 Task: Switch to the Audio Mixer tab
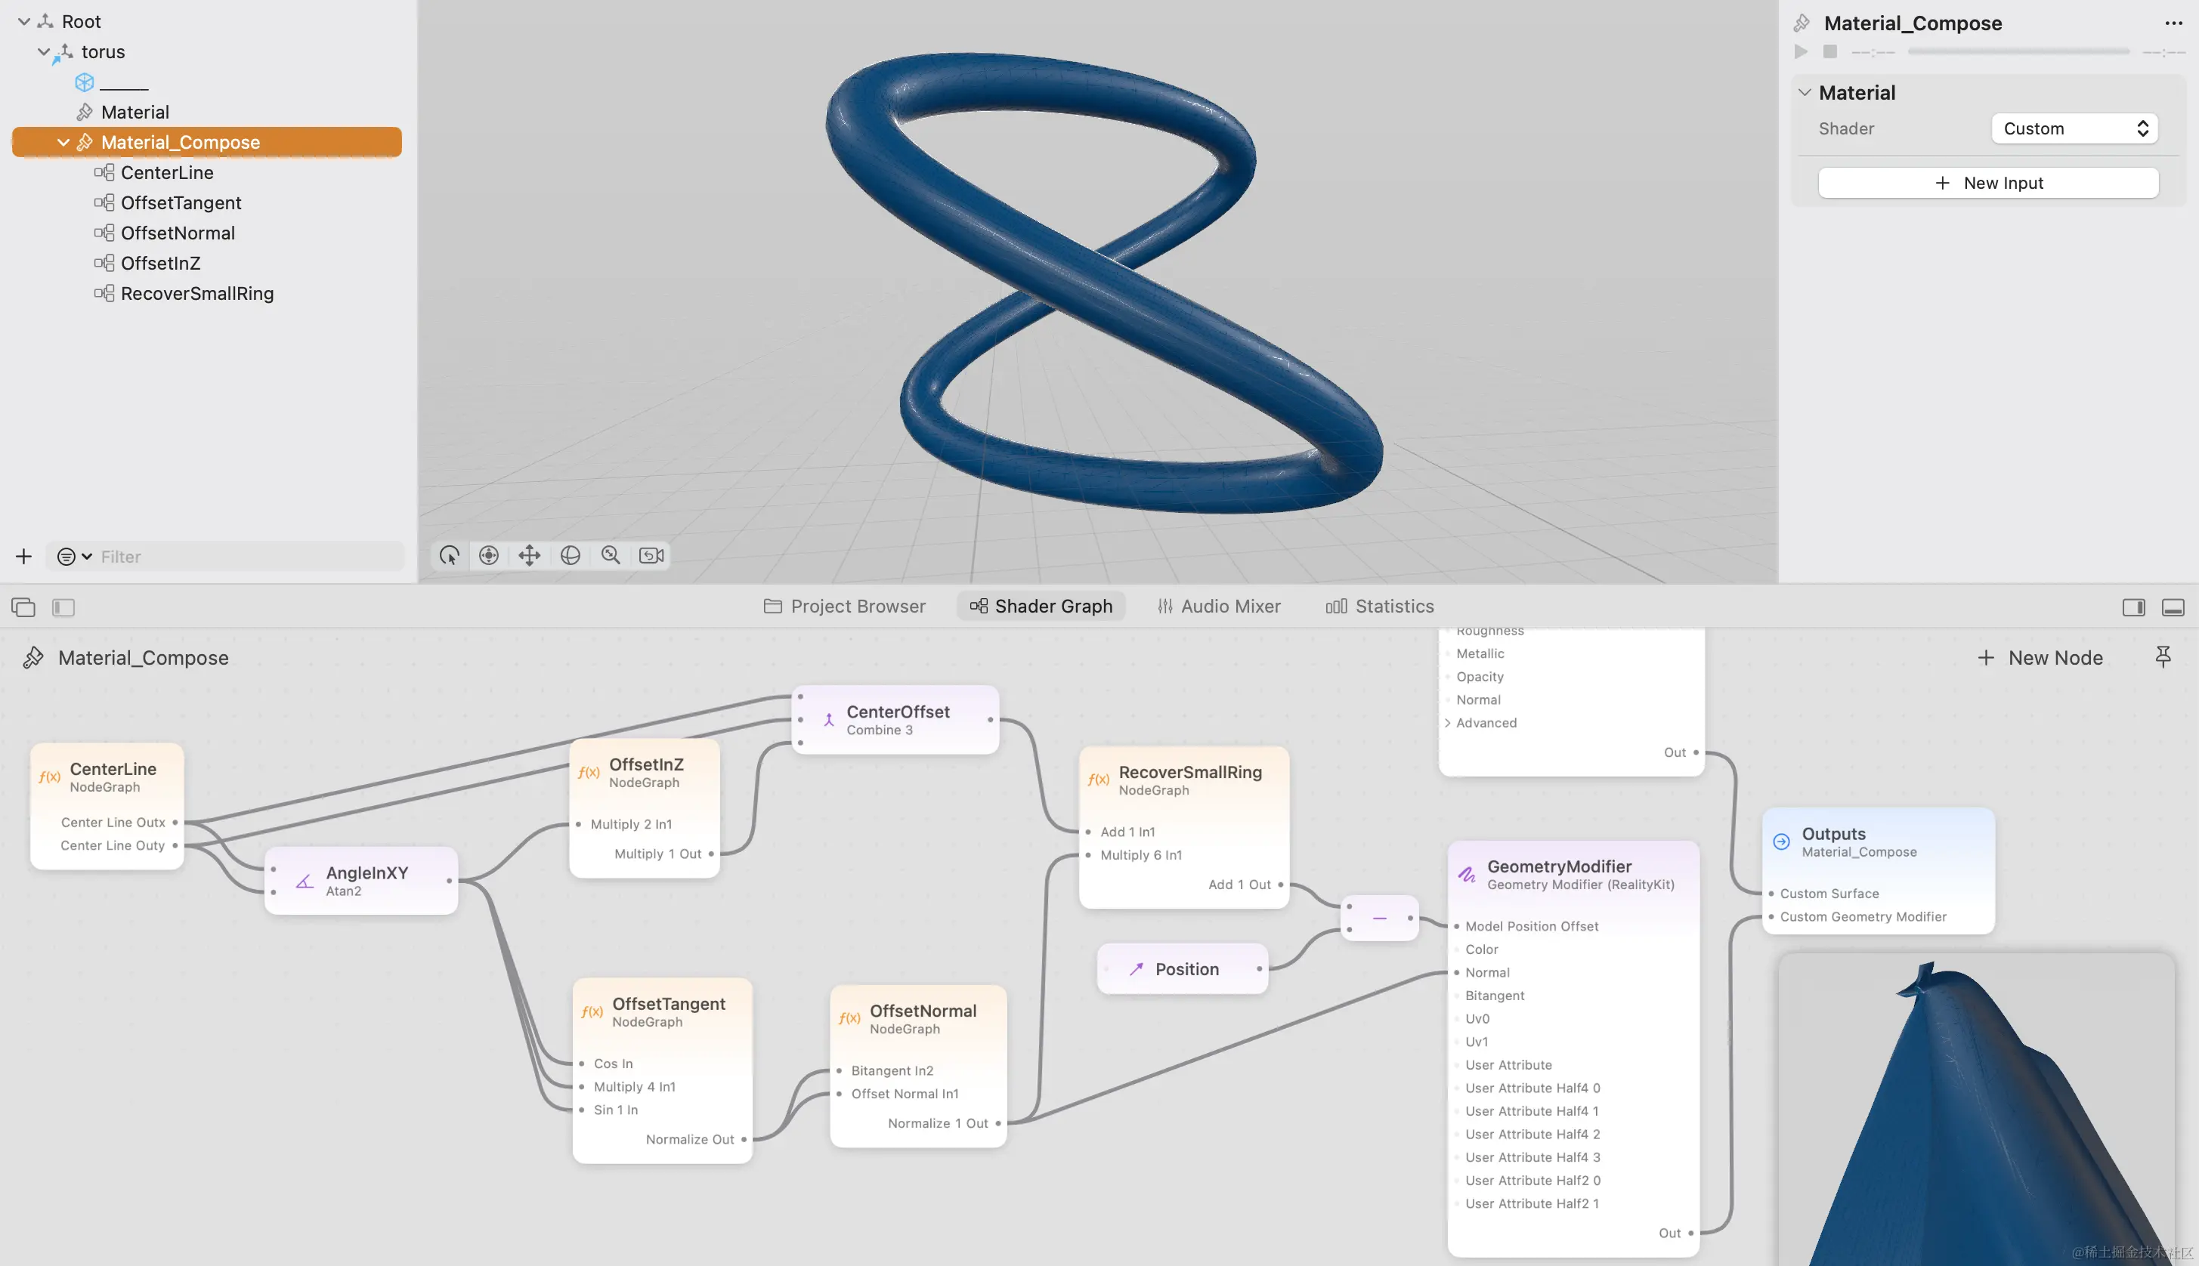(x=1218, y=606)
